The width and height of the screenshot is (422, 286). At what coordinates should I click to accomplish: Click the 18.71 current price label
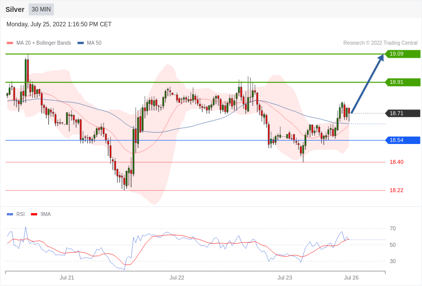pos(403,113)
